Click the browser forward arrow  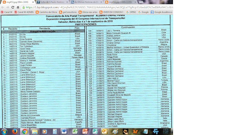7,7
